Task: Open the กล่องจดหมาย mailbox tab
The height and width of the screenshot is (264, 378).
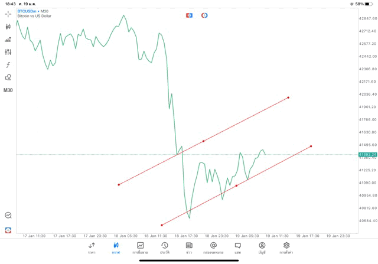Action: point(213,247)
